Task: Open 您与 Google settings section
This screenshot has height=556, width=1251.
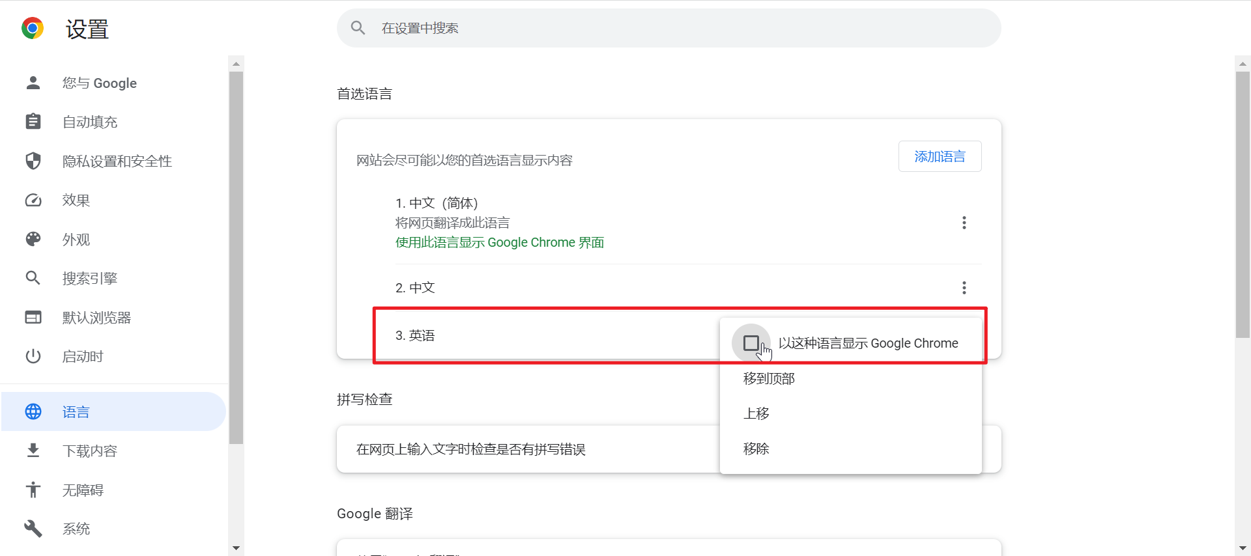Action: pos(113,83)
